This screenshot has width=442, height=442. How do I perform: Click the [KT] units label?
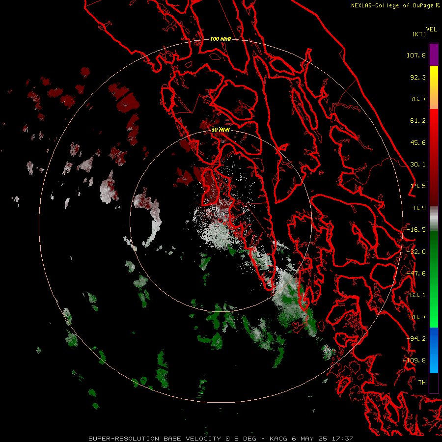[x=419, y=34]
